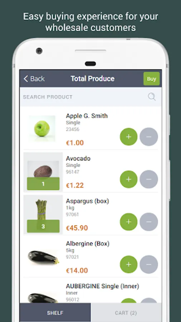Increase Avocado quantity with plus button
The height and width of the screenshot is (322, 181).
(x=129, y=179)
